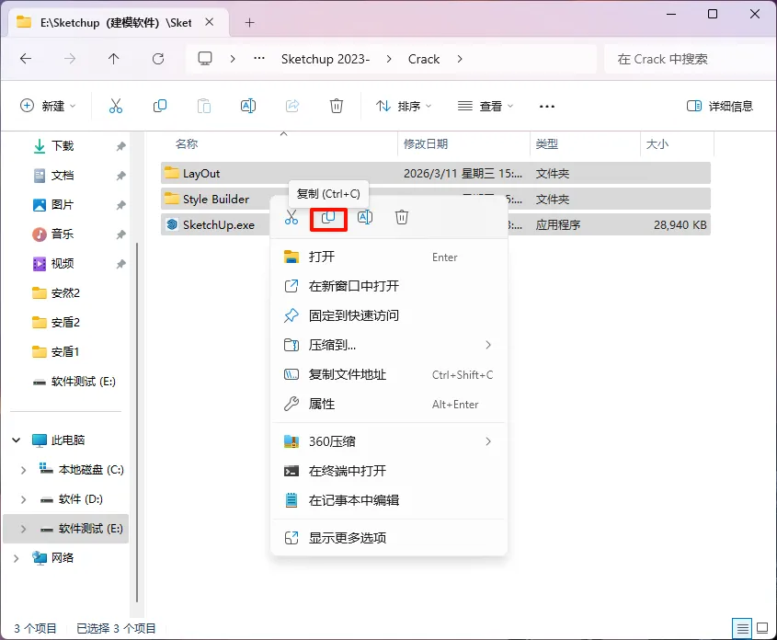Click the Cut icon in the main toolbar

pyautogui.click(x=116, y=106)
